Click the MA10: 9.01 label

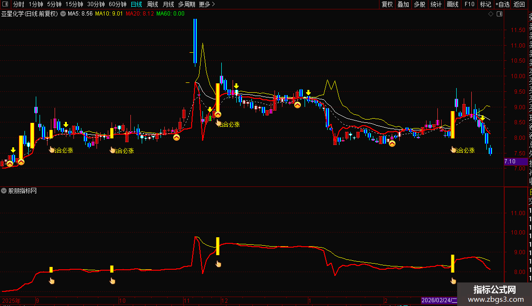pyautogui.click(x=109, y=14)
